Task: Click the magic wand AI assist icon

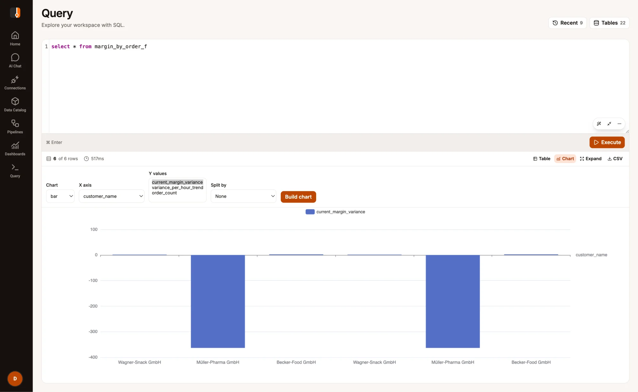Action: [x=599, y=124]
